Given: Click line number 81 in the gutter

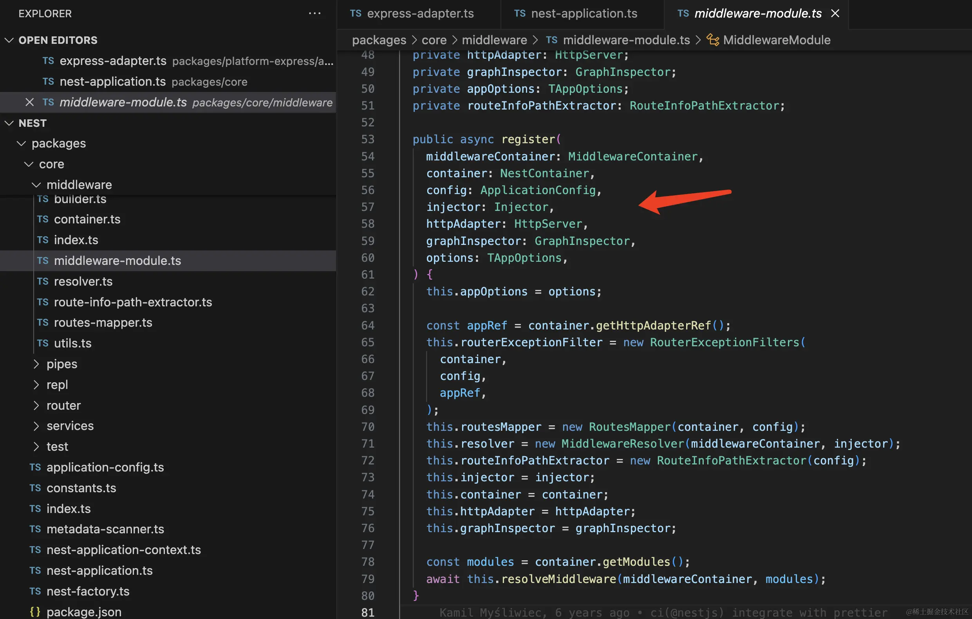Looking at the screenshot, I should pyautogui.click(x=368, y=613).
